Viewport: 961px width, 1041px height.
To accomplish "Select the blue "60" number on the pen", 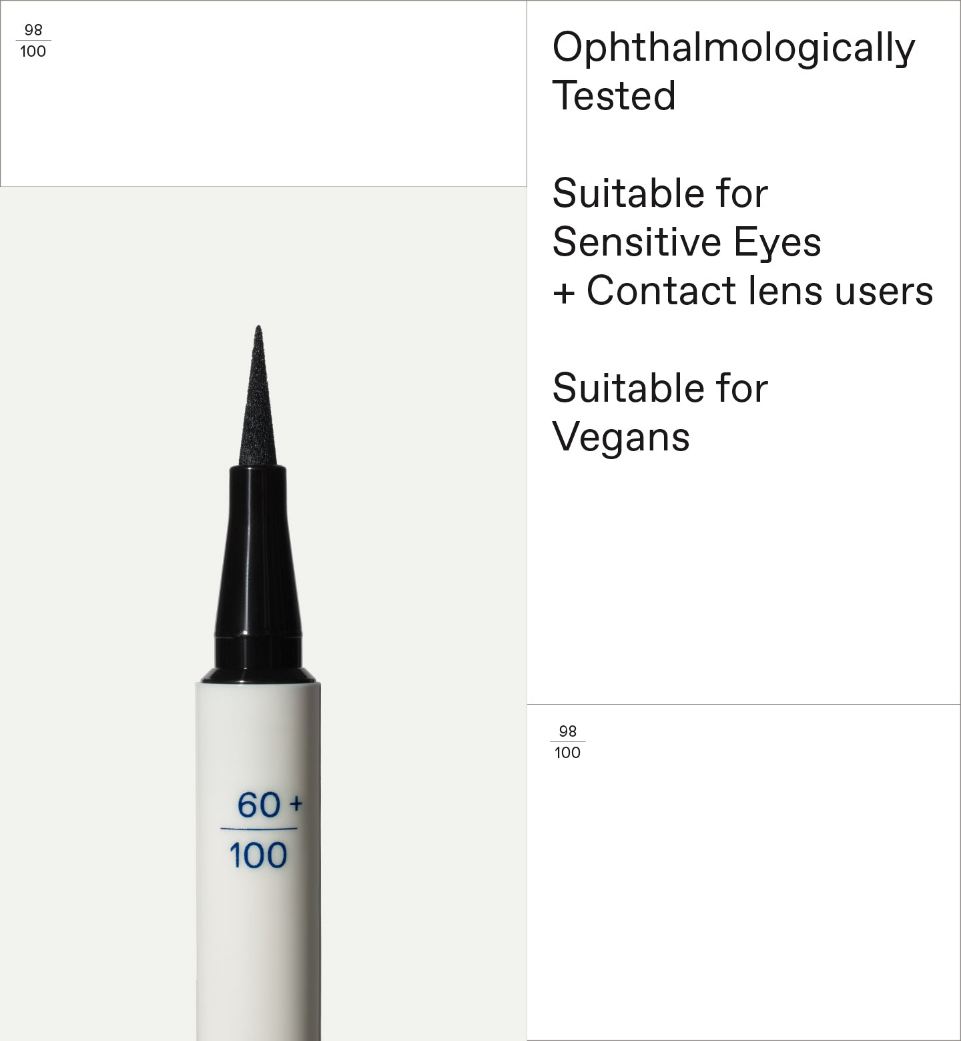I will [259, 805].
